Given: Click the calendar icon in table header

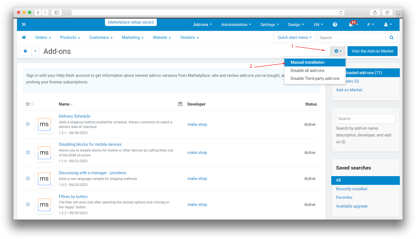Looking at the screenshot, I should (180, 104).
